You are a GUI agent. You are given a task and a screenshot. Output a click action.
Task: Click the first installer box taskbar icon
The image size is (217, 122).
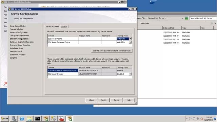[x=46, y=119]
